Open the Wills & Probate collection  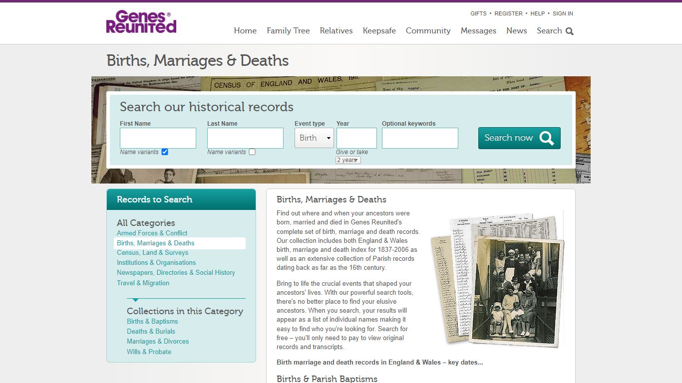point(149,352)
